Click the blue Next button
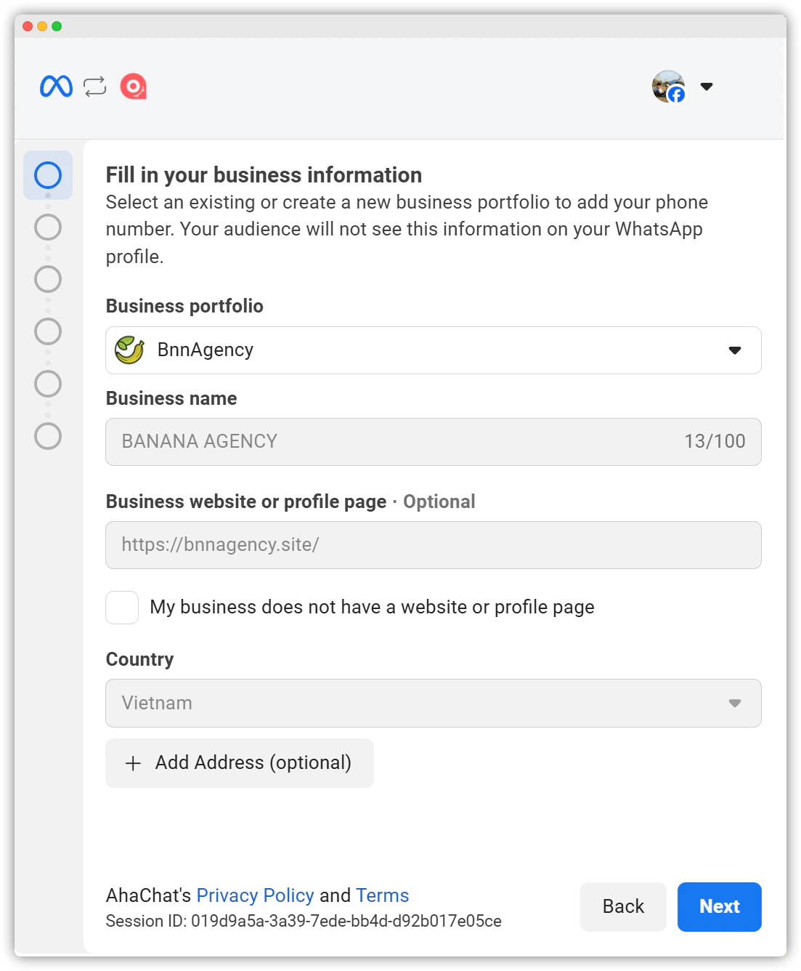The image size is (801, 971). 720,907
